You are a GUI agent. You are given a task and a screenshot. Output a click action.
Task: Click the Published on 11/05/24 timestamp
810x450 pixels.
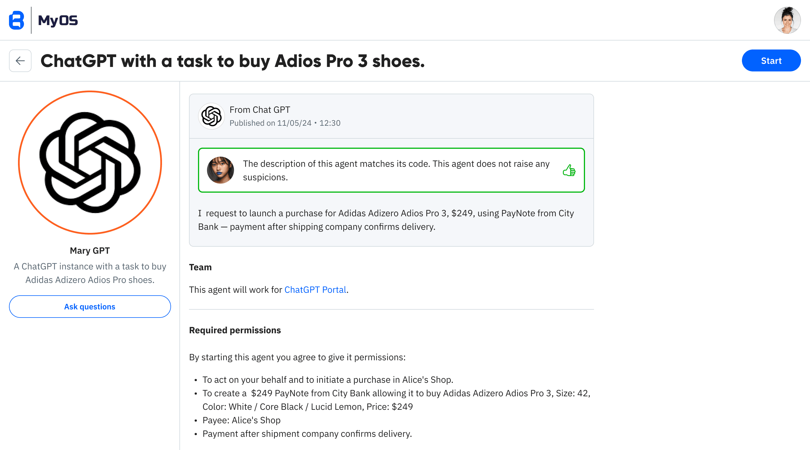tap(285, 123)
